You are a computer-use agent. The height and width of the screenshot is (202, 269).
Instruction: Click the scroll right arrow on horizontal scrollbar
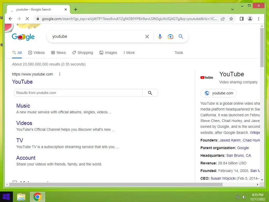tap(257, 184)
